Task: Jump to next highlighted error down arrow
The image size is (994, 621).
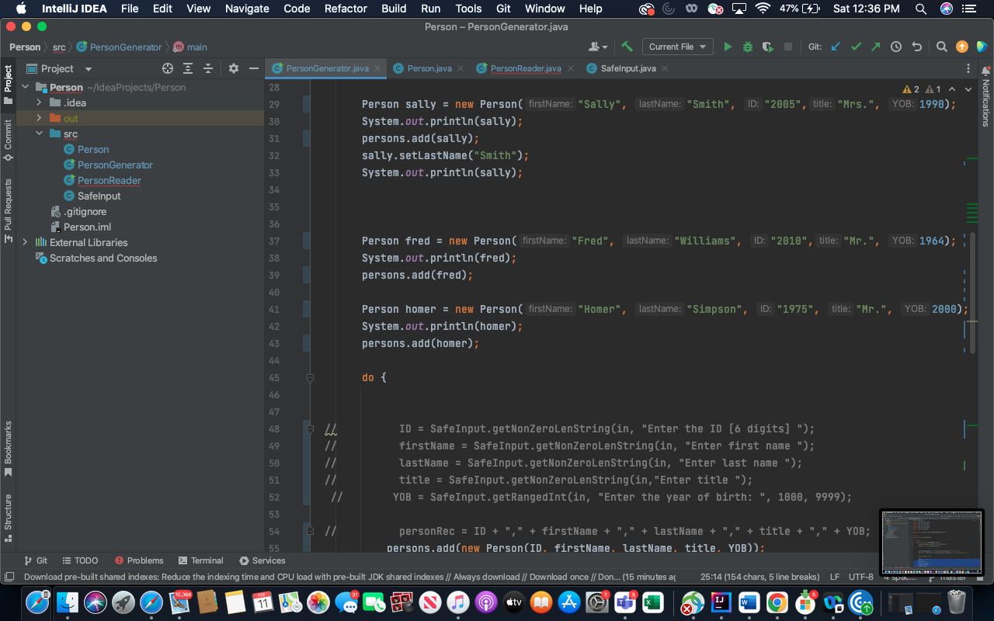Action: pos(970,89)
